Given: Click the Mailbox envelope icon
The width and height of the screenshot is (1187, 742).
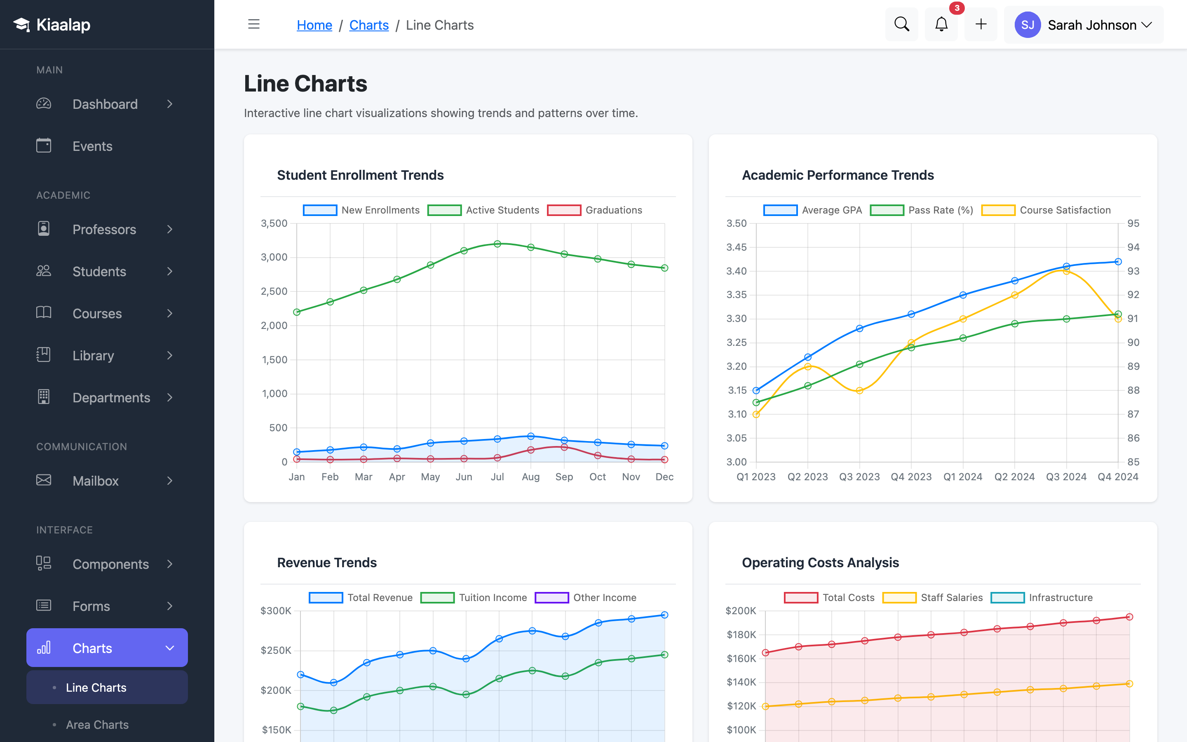Looking at the screenshot, I should (44, 480).
